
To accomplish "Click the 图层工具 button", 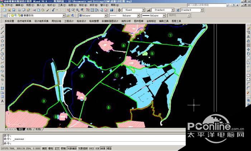I will point(176,21).
